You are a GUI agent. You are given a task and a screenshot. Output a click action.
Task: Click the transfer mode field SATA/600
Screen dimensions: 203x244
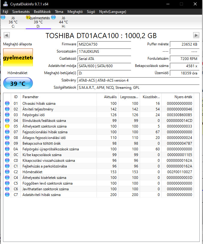point(104,66)
